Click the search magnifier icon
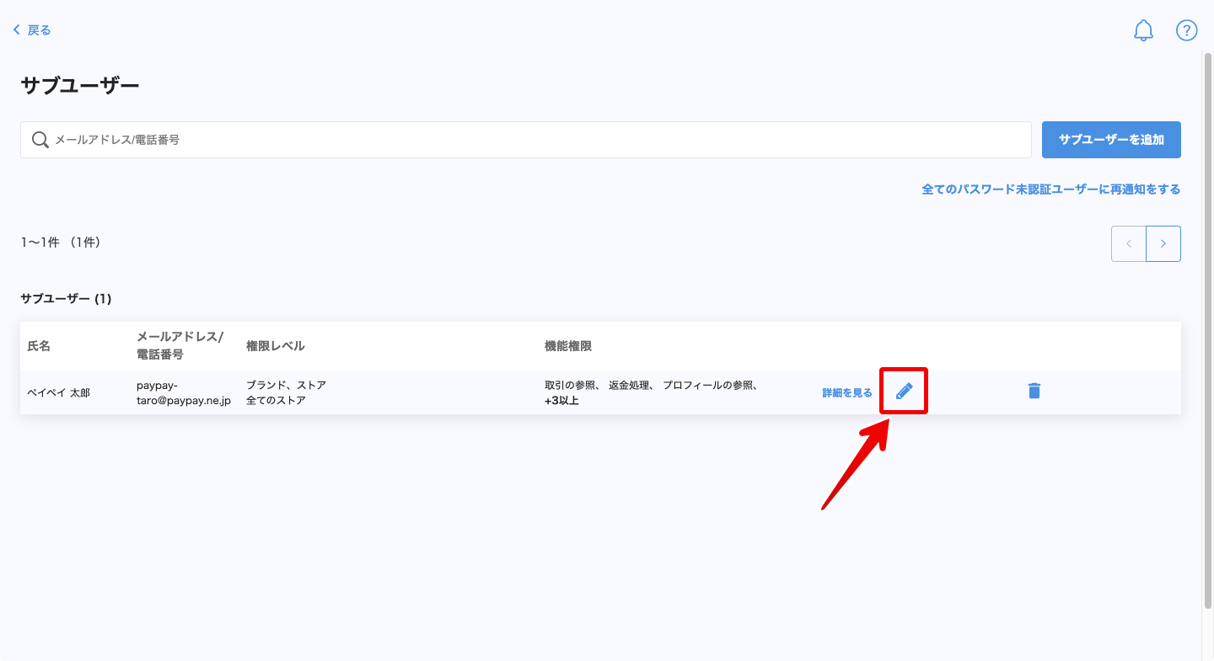Viewport: 1214px width, 661px height. pyautogui.click(x=40, y=140)
